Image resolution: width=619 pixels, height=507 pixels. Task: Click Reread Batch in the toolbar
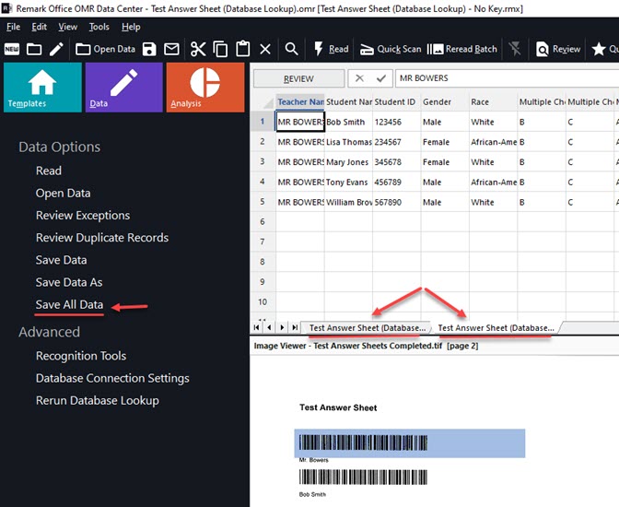click(462, 50)
